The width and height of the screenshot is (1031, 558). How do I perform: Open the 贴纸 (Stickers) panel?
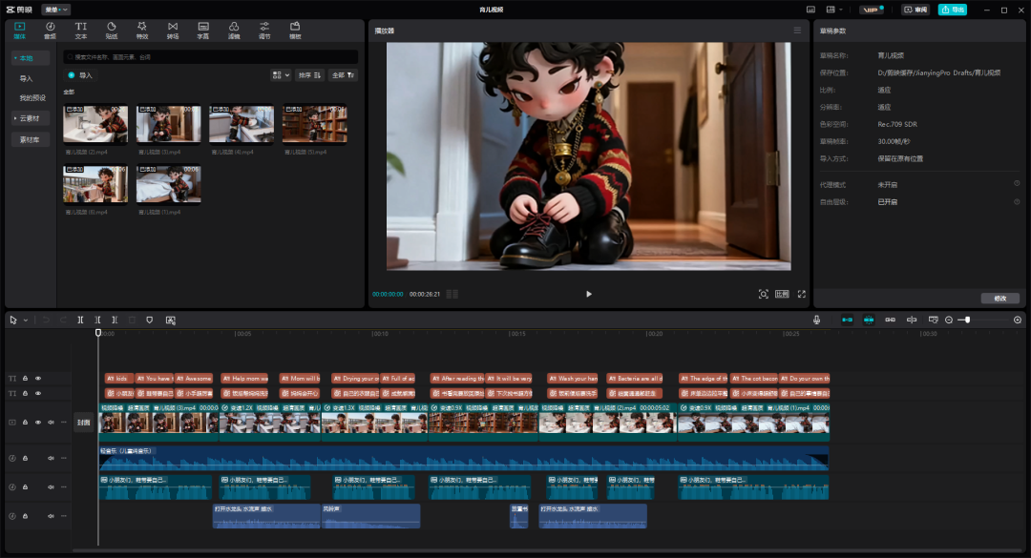(x=111, y=30)
